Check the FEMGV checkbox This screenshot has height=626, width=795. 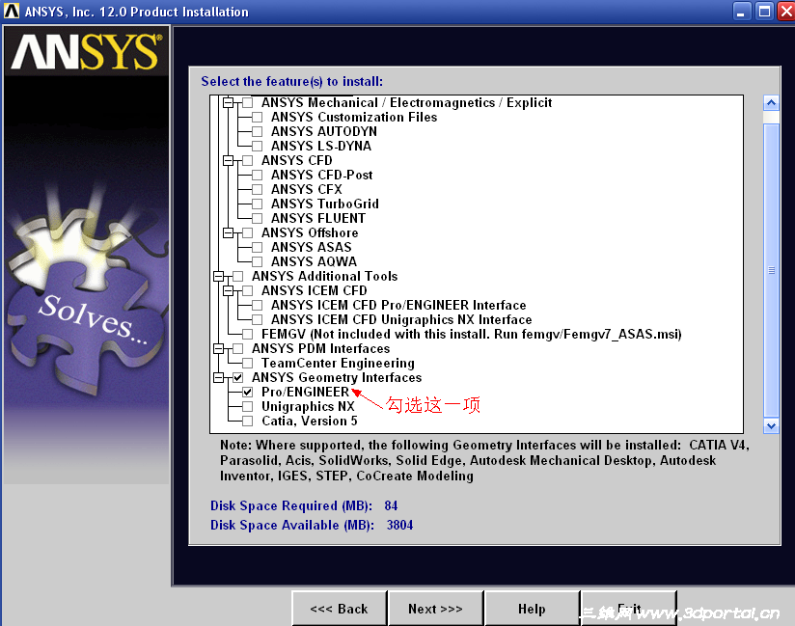247,334
